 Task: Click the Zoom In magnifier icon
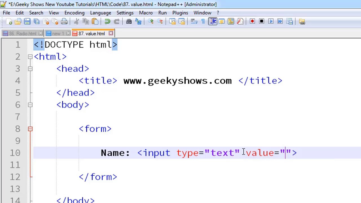pyautogui.click(x=150, y=21)
